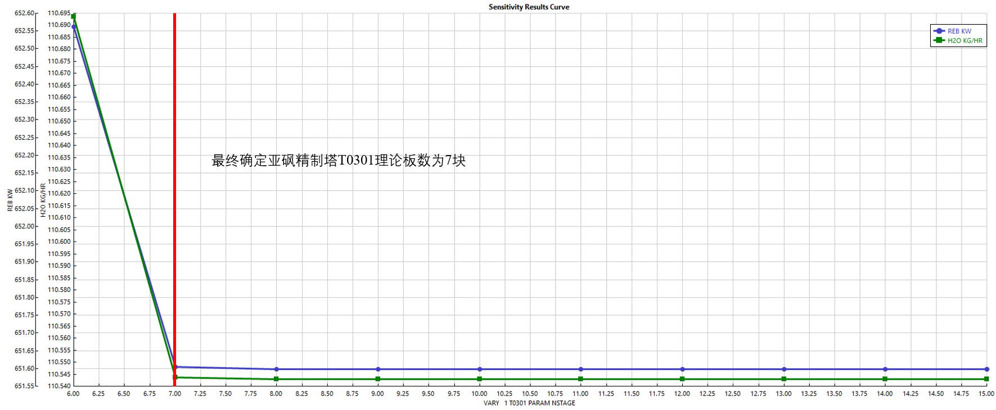This screenshot has width=996, height=410.
Task: Click x-axis tick label 10.00
Action: 479,394
